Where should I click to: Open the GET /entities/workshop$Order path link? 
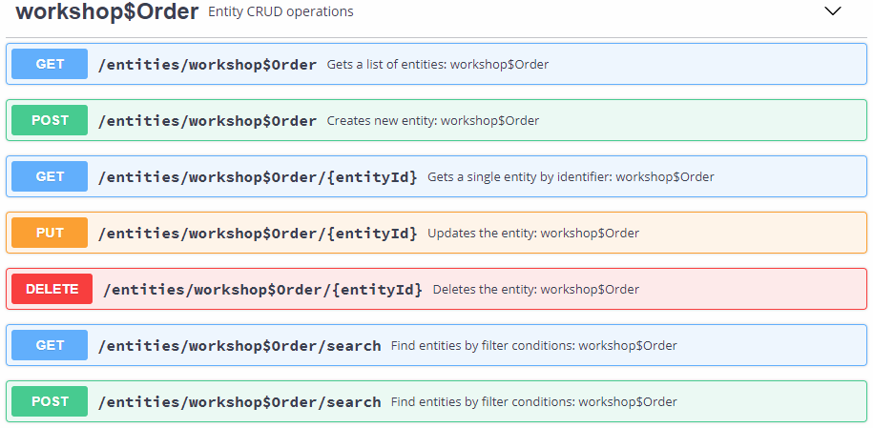207,65
